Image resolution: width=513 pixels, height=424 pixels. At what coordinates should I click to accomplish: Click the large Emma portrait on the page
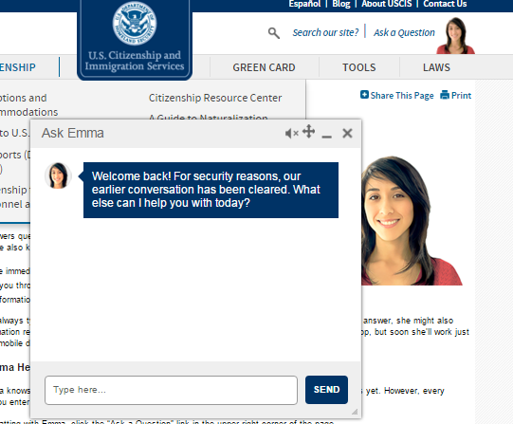pyautogui.click(x=412, y=221)
